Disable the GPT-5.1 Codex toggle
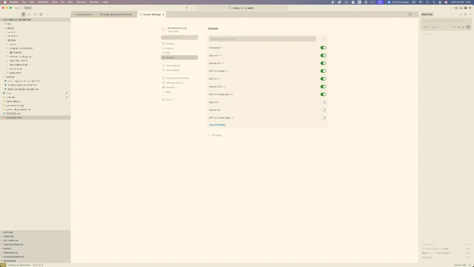The height and width of the screenshot is (267, 474). point(323,71)
